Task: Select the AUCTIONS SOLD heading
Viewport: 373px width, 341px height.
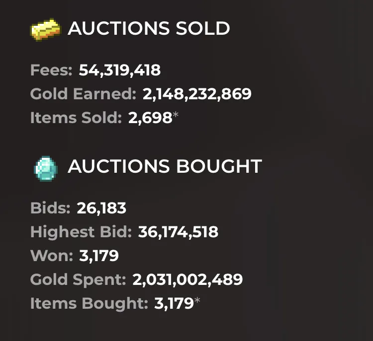Action: coord(149,29)
